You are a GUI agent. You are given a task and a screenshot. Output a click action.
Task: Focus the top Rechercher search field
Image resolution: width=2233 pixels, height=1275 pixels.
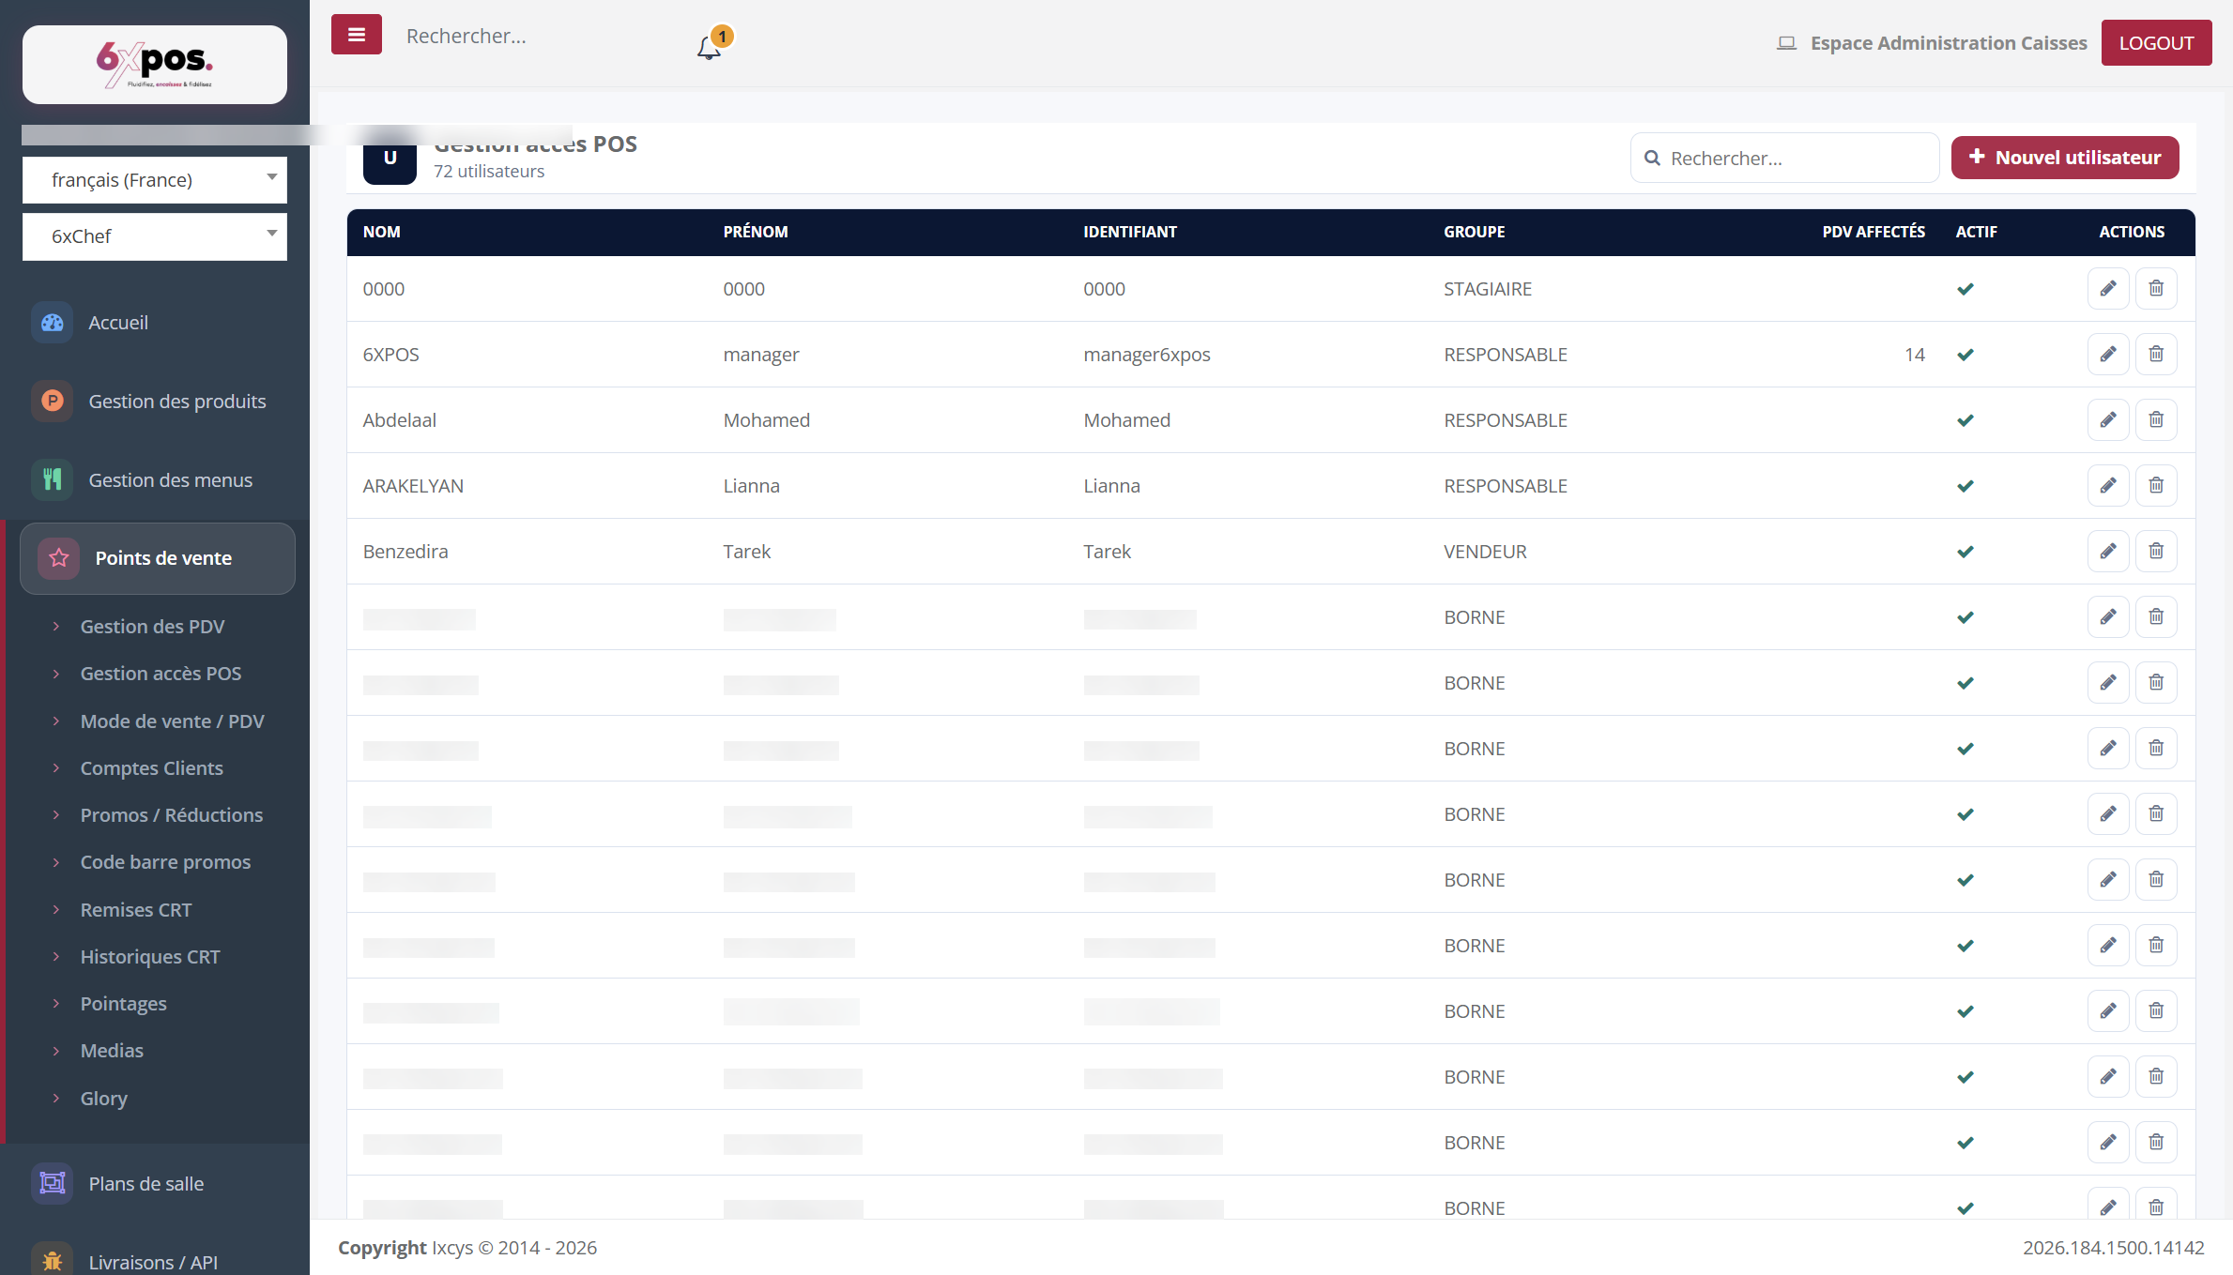[x=540, y=36]
